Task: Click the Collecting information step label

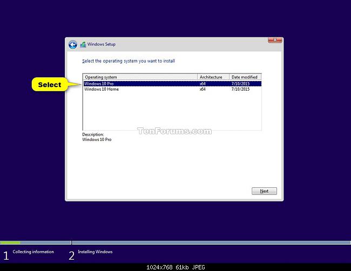Action: tap(33, 252)
